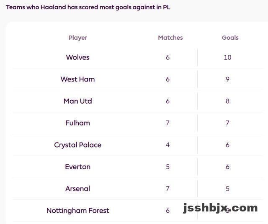Click the Man Utd goals value 8
Image resolution: width=268 pixels, height=224 pixels.
point(227,101)
